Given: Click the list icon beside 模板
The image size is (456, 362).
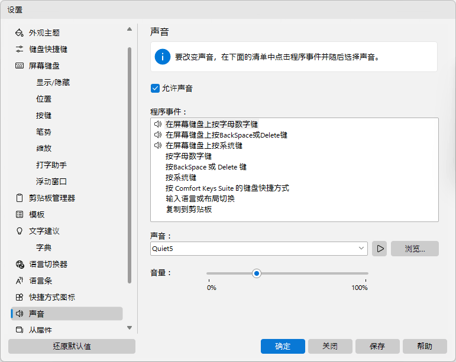Looking at the screenshot, I should tap(19, 214).
